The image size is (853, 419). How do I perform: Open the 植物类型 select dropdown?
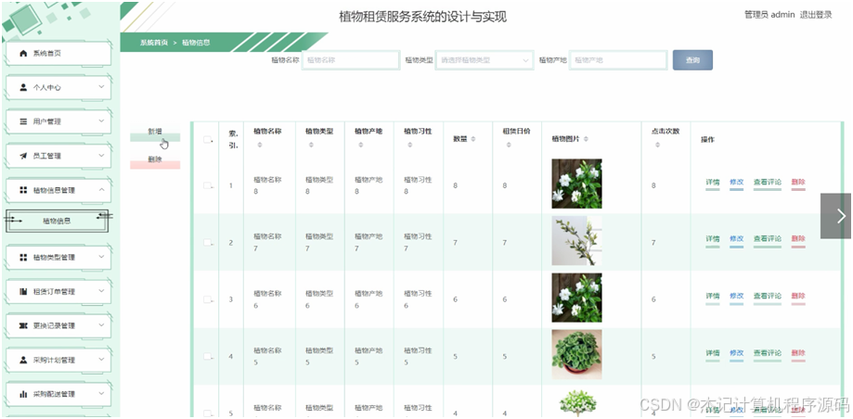[485, 60]
